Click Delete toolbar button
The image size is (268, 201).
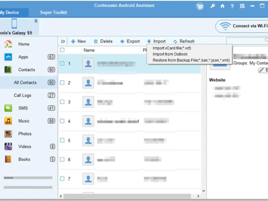(x=103, y=41)
